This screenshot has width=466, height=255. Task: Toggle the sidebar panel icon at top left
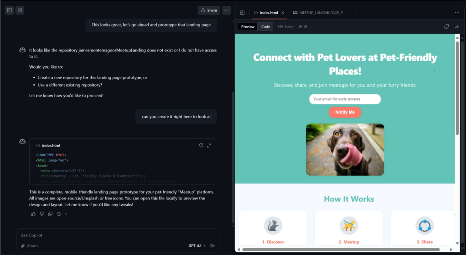[x=9, y=10]
